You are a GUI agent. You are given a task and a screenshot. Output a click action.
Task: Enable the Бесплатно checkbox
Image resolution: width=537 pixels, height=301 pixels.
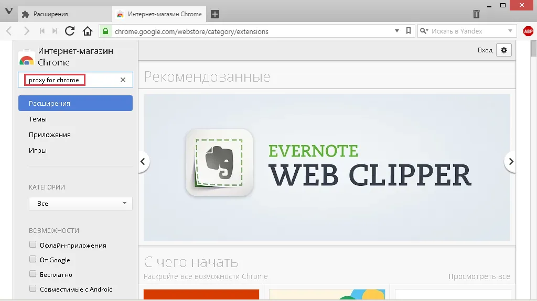[x=33, y=274]
